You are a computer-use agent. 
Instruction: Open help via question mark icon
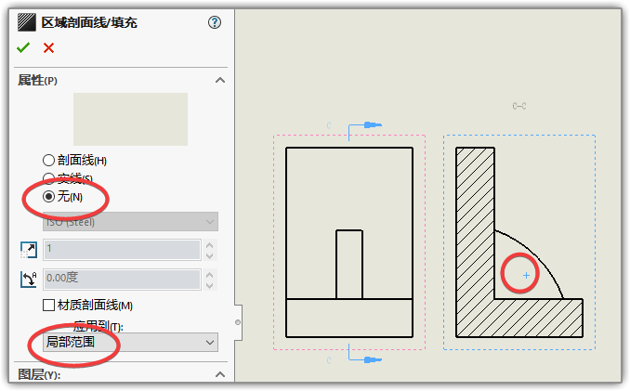216,22
